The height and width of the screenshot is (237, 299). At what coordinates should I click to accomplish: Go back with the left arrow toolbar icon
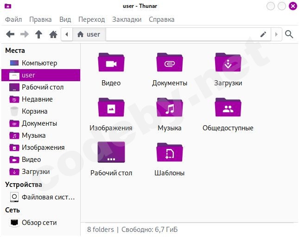tap(10, 34)
